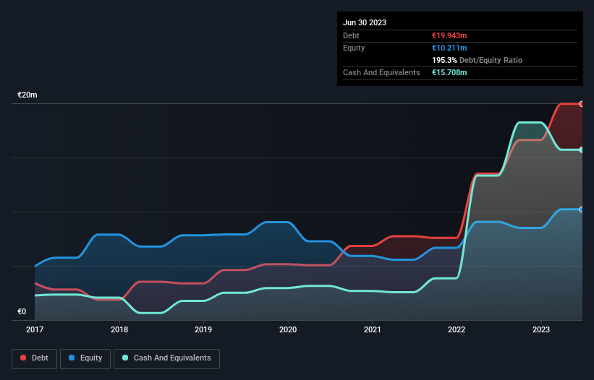Screen dimensions: 594x380
Task: Click the Debt label in tooltip
Action: click(351, 35)
